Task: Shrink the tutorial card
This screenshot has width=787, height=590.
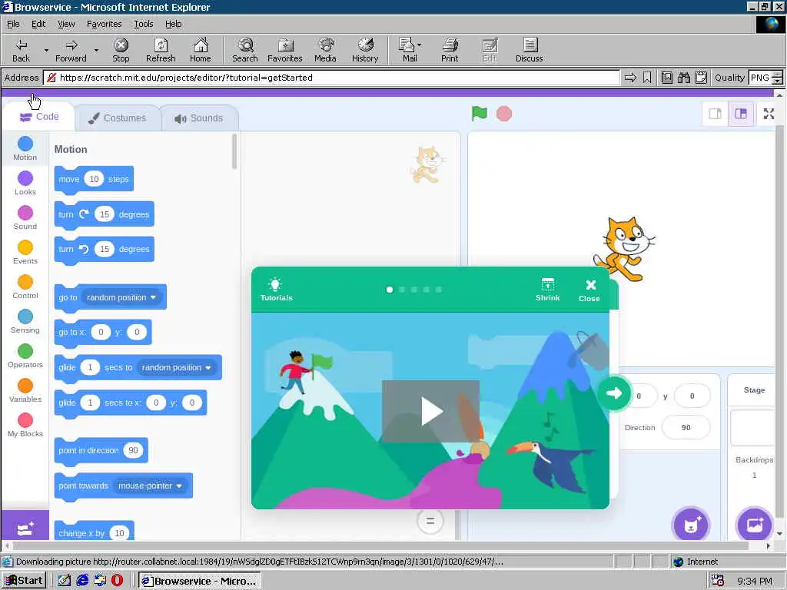Action: [x=547, y=290]
